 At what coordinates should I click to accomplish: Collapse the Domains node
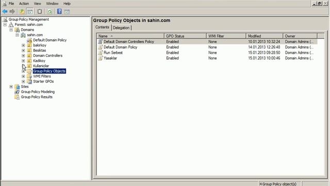(11, 30)
